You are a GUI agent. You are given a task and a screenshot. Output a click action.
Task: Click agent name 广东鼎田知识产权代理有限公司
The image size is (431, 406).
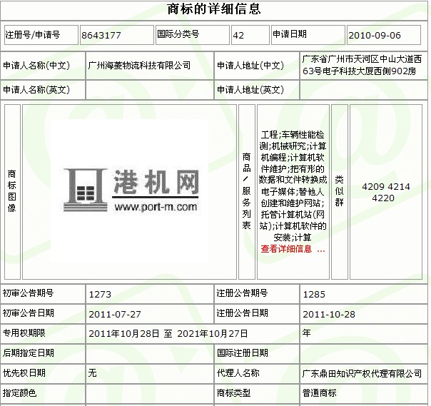[x=362, y=373]
